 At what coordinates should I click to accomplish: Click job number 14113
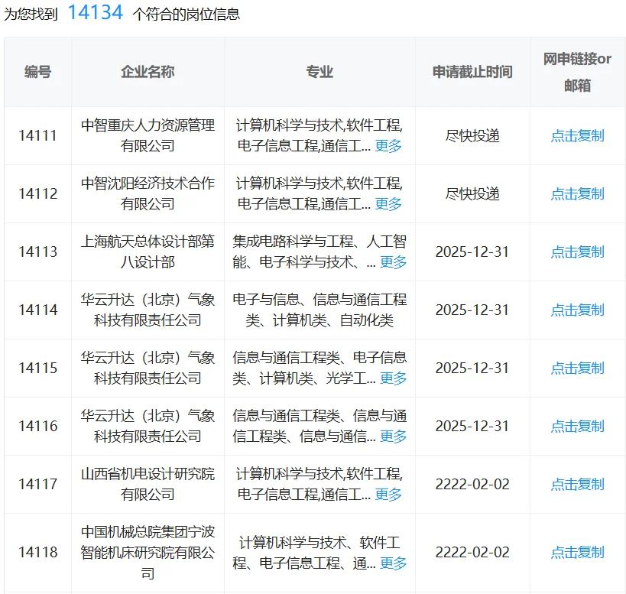38,252
